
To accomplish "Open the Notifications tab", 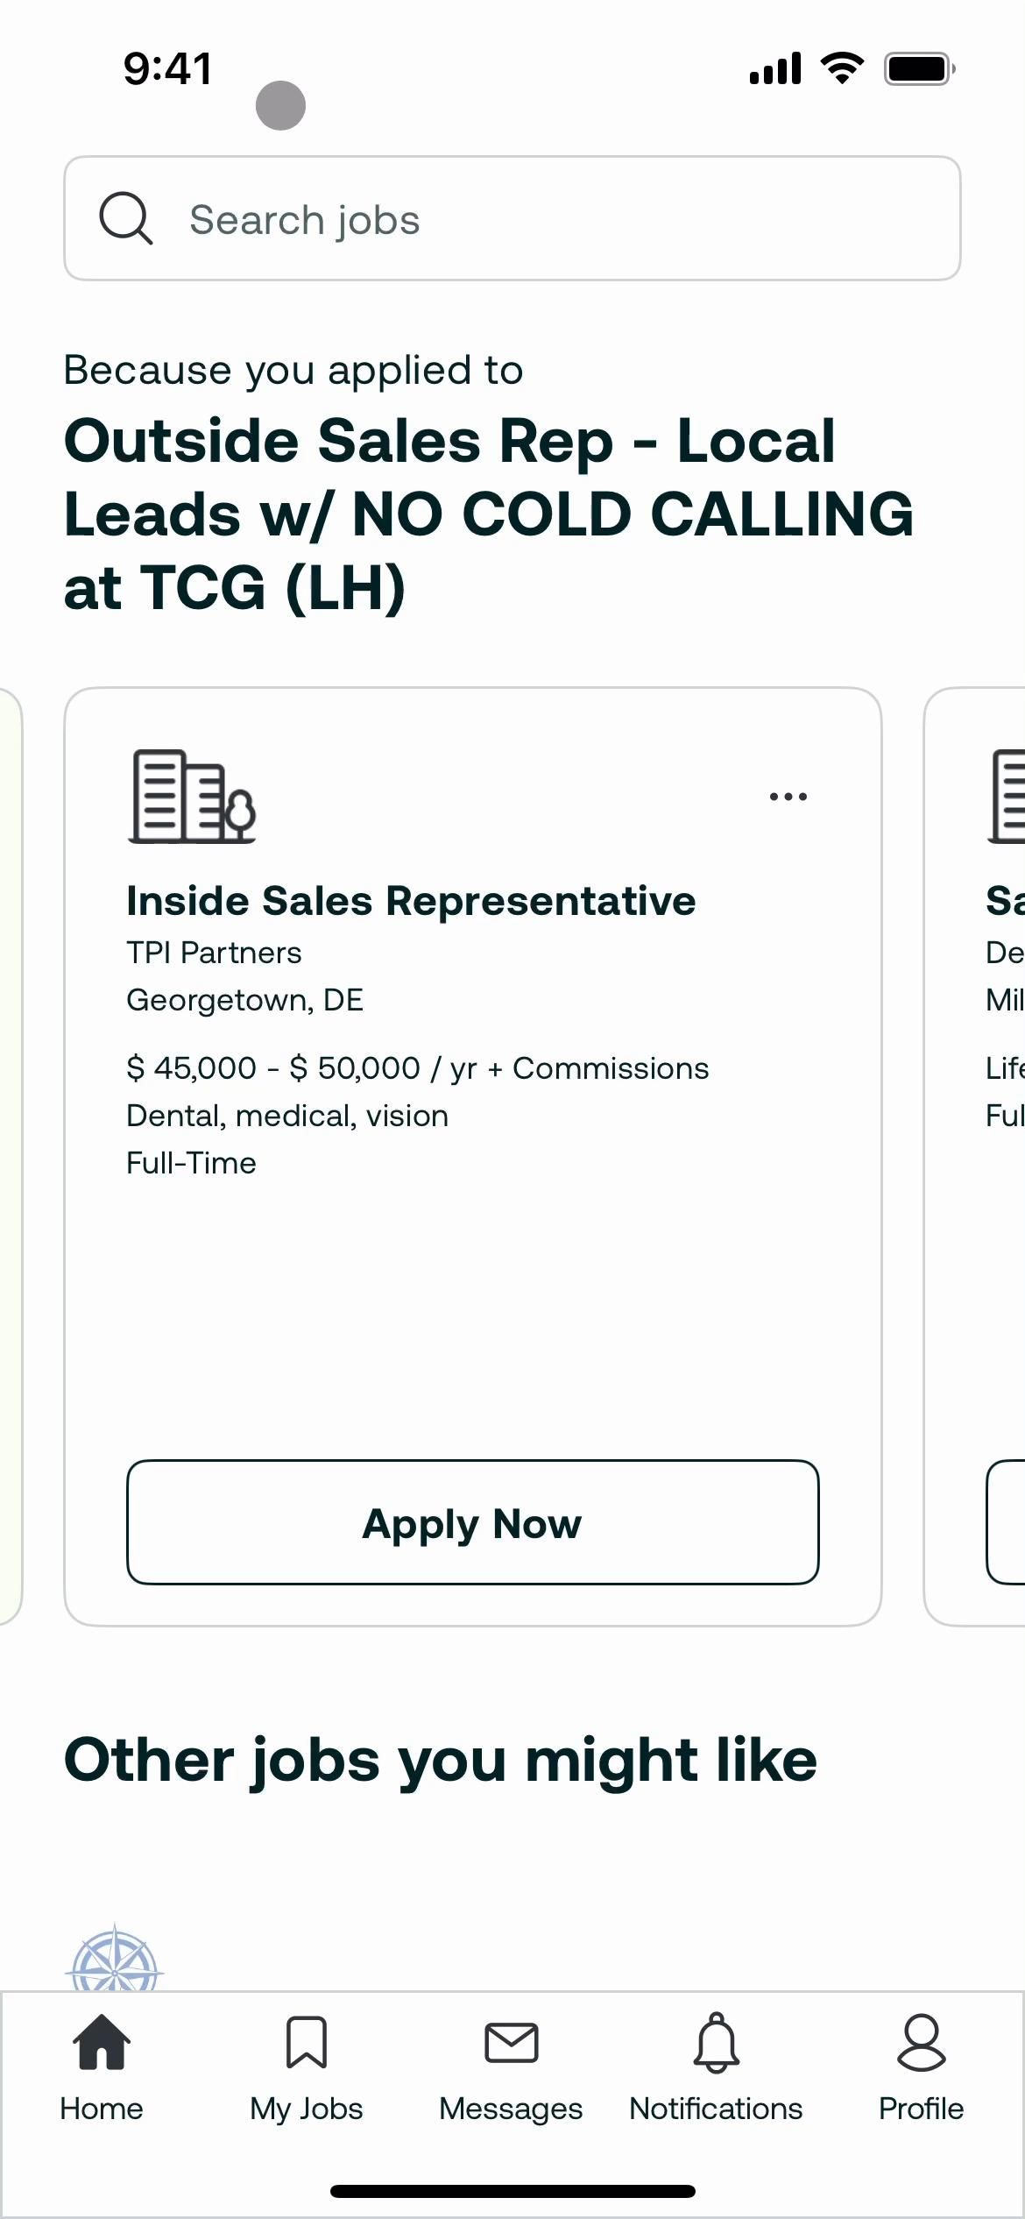I will pos(716,2068).
